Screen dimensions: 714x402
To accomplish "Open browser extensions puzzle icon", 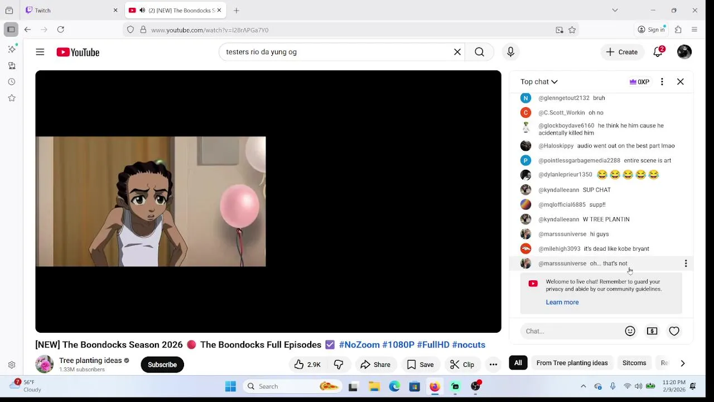I will pyautogui.click(x=678, y=30).
